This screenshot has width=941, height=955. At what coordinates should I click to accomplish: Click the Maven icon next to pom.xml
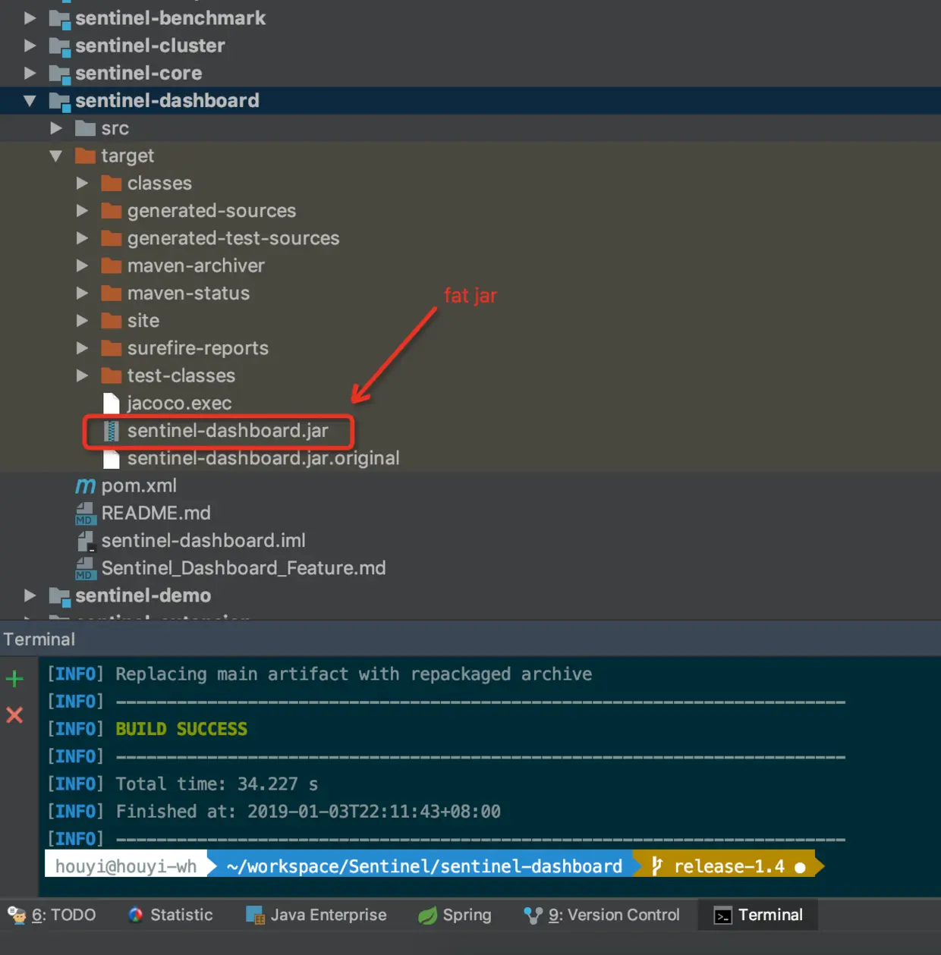pyautogui.click(x=84, y=486)
